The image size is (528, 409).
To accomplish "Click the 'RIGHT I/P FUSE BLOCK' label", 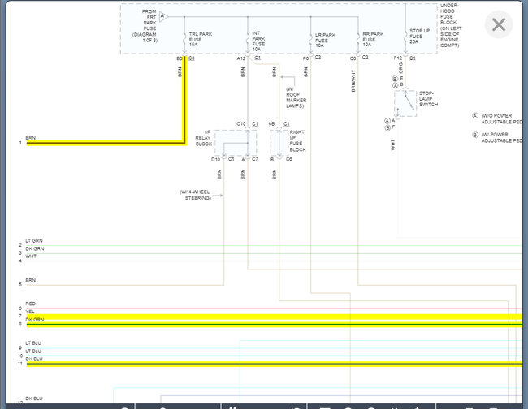I will 297,141.
